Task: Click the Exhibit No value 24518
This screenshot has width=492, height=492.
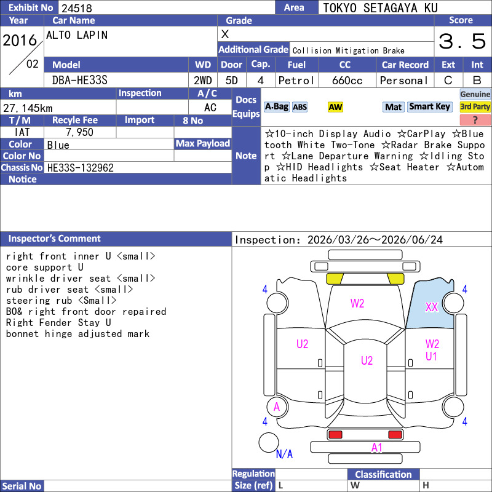Action: (x=77, y=8)
